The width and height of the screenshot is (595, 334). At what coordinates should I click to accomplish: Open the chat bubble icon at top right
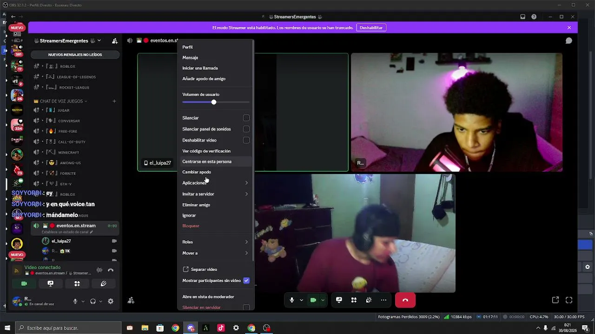pyautogui.click(x=569, y=41)
